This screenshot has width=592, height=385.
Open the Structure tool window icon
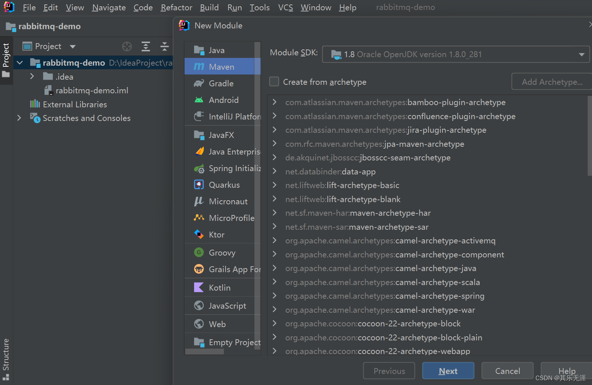click(6, 377)
